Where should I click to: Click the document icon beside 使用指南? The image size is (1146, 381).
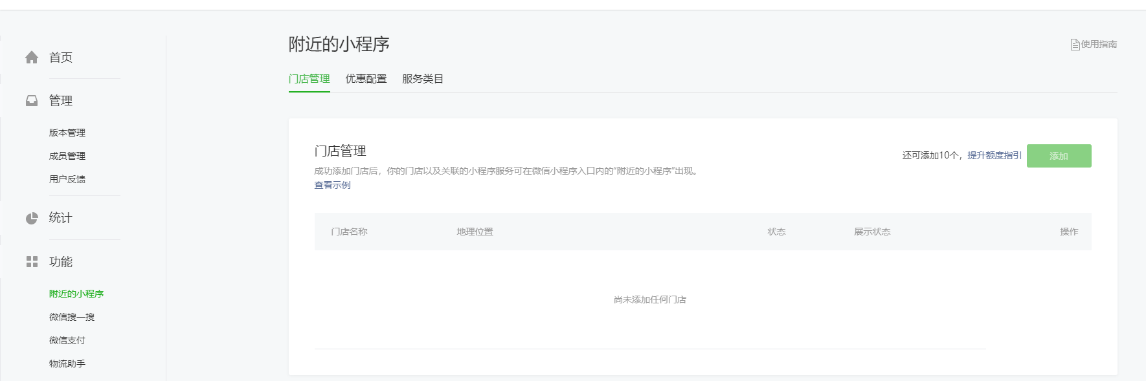(1075, 45)
